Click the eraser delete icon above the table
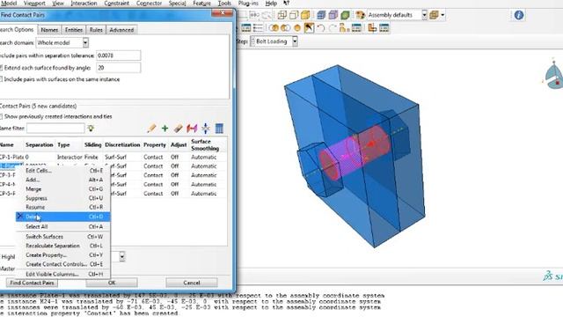The image size is (563, 317). [x=178, y=129]
